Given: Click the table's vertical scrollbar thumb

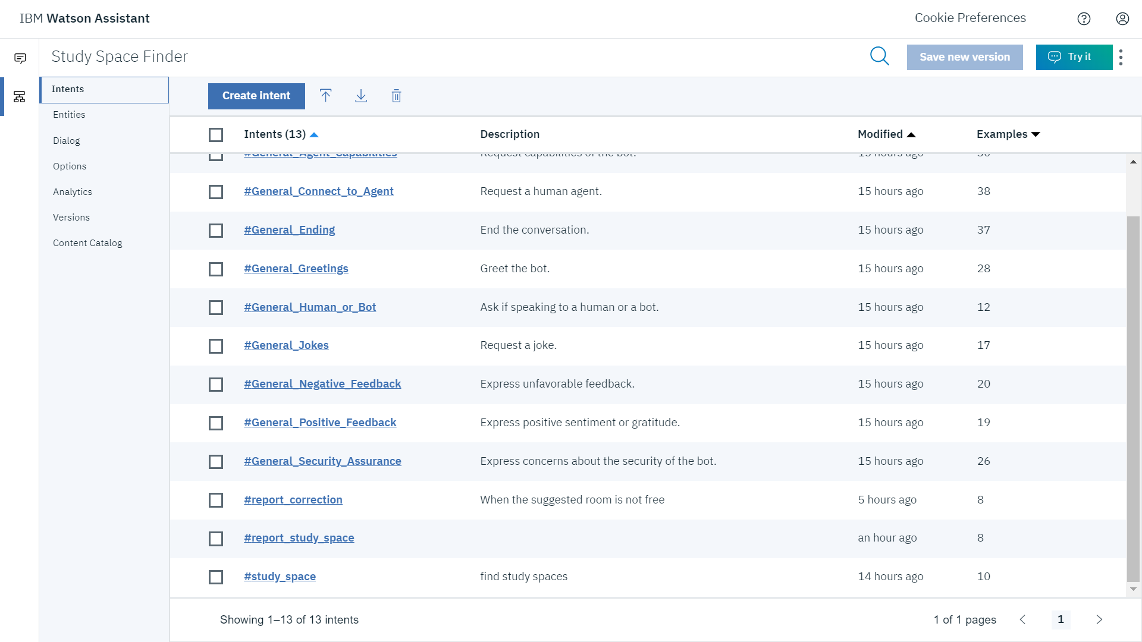Looking at the screenshot, I should click(x=1133, y=398).
